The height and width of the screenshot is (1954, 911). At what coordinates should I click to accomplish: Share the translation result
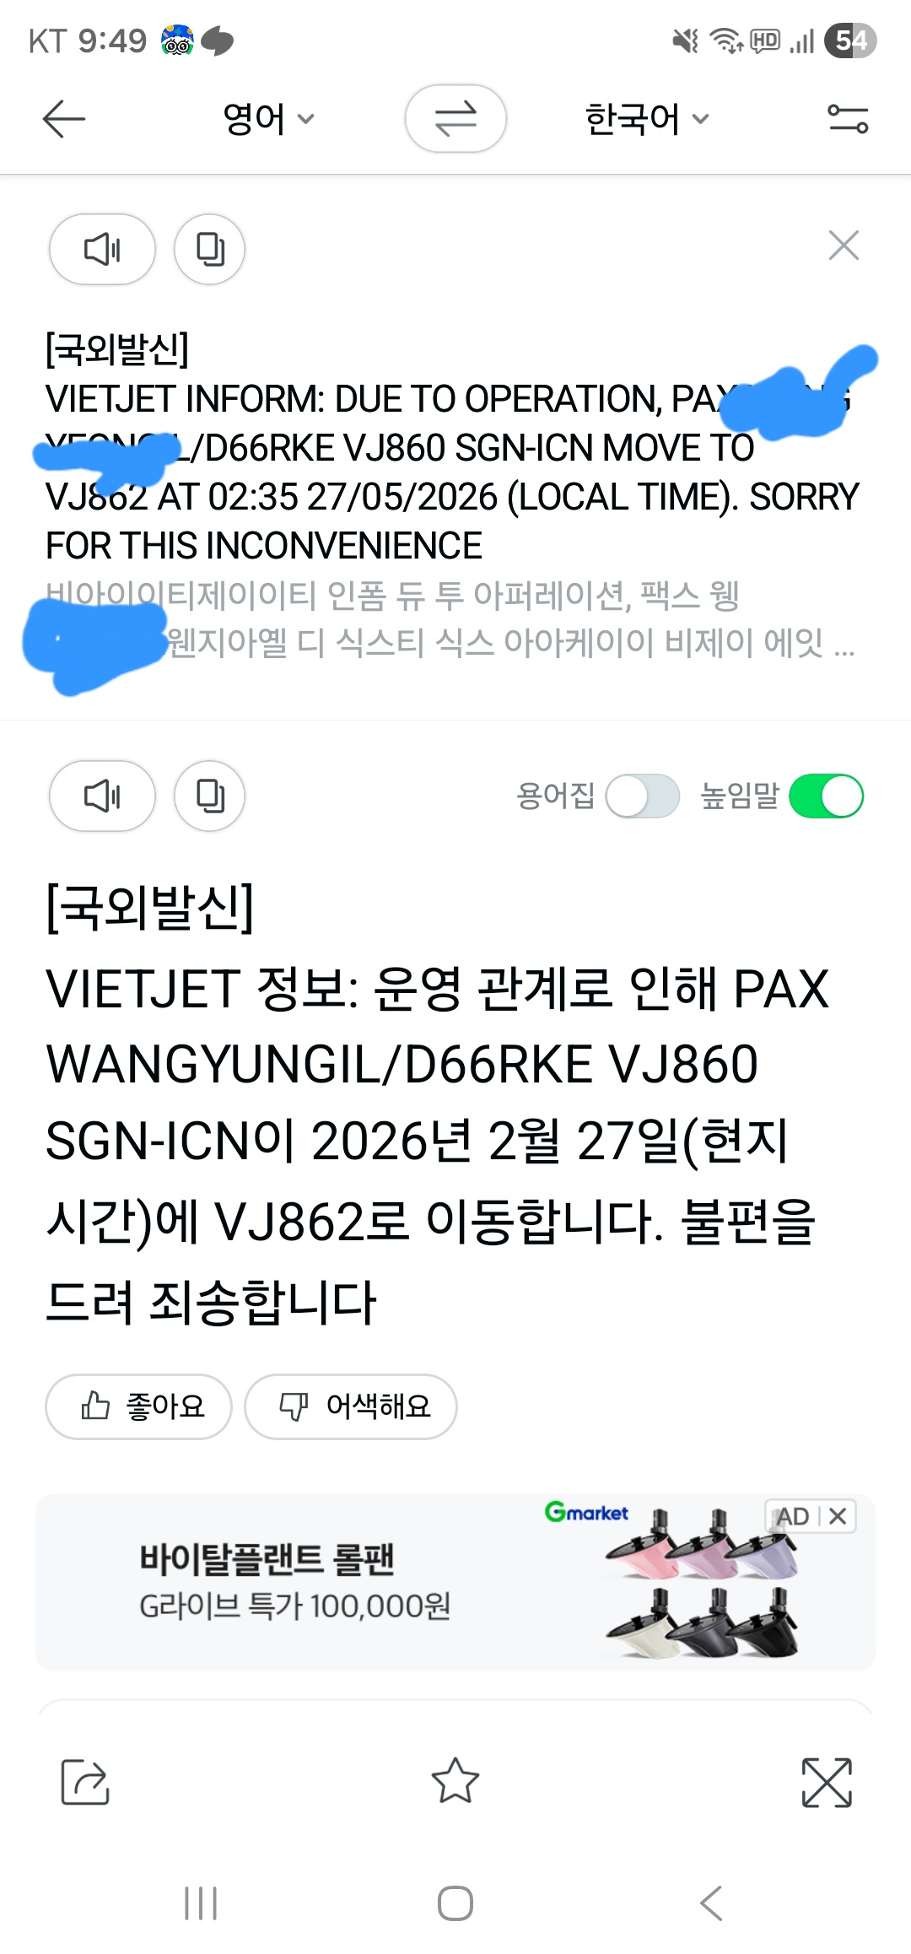click(x=85, y=1782)
